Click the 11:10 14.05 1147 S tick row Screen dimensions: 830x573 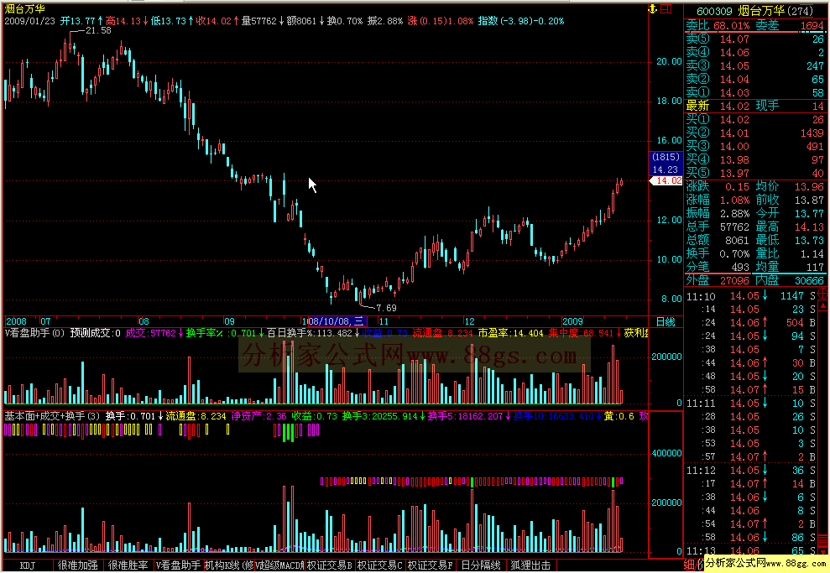coord(751,296)
